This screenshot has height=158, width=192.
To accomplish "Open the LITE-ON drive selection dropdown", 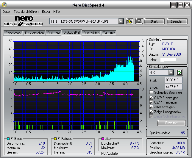I will click(x=121, y=21).
